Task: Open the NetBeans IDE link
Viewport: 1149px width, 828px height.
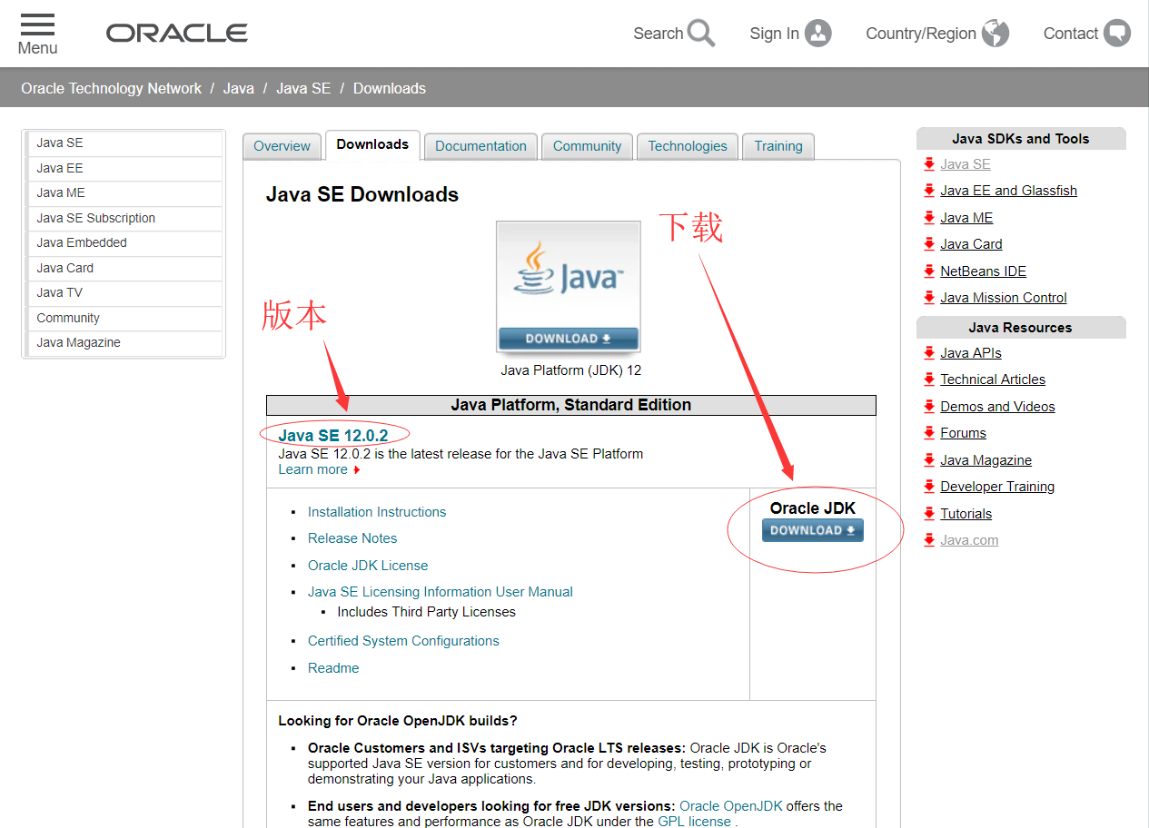Action: click(983, 271)
